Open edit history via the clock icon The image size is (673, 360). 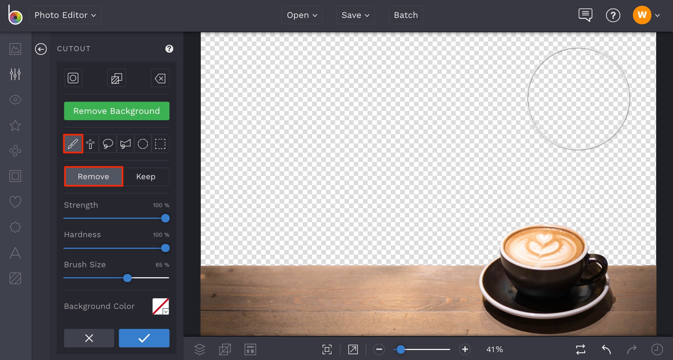tap(657, 349)
